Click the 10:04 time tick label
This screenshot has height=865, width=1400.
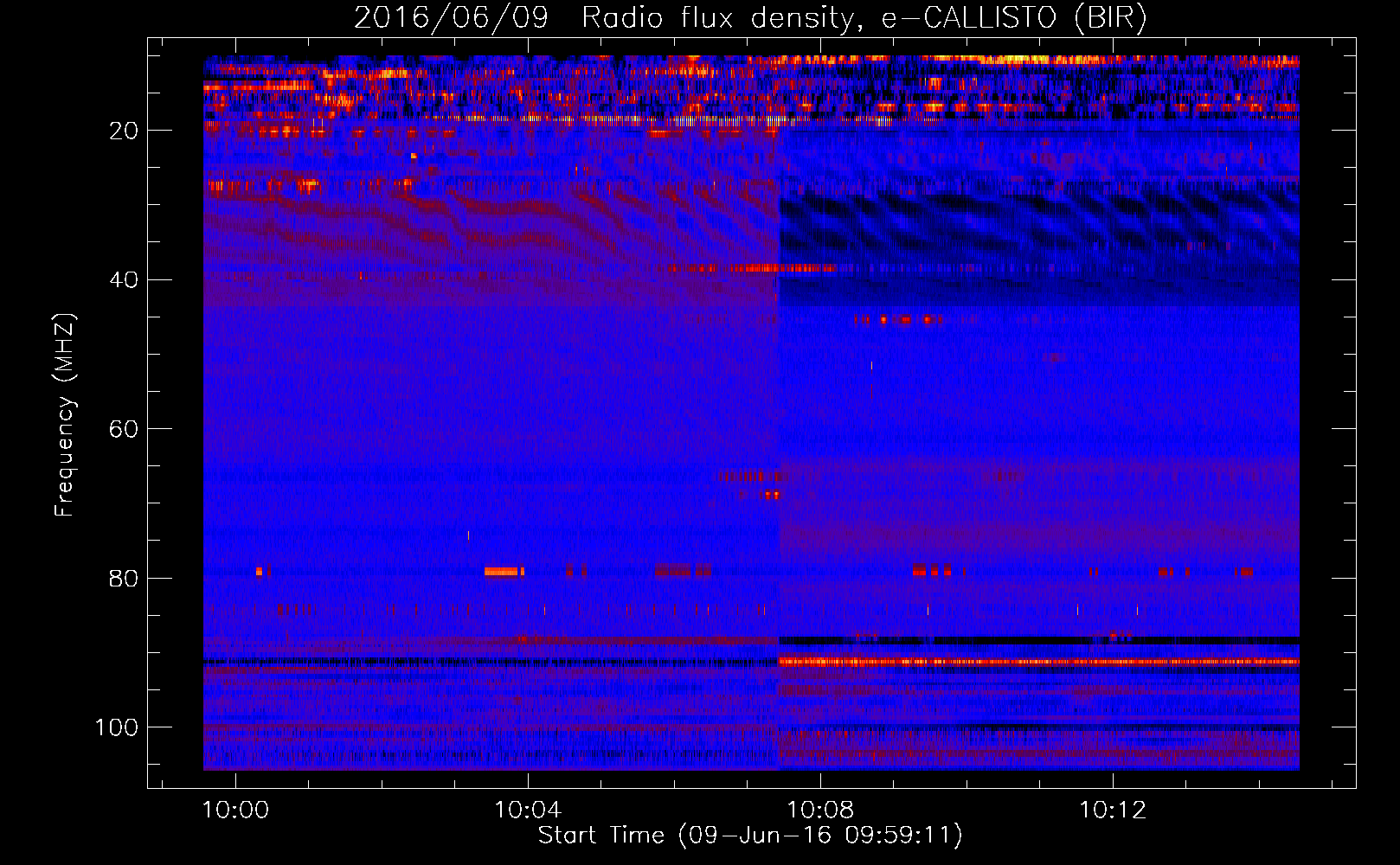pos(528,811)
